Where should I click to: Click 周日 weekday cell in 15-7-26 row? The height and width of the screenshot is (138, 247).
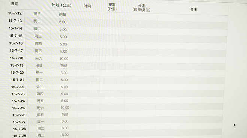pyautogui.click(x=40, y=115)
